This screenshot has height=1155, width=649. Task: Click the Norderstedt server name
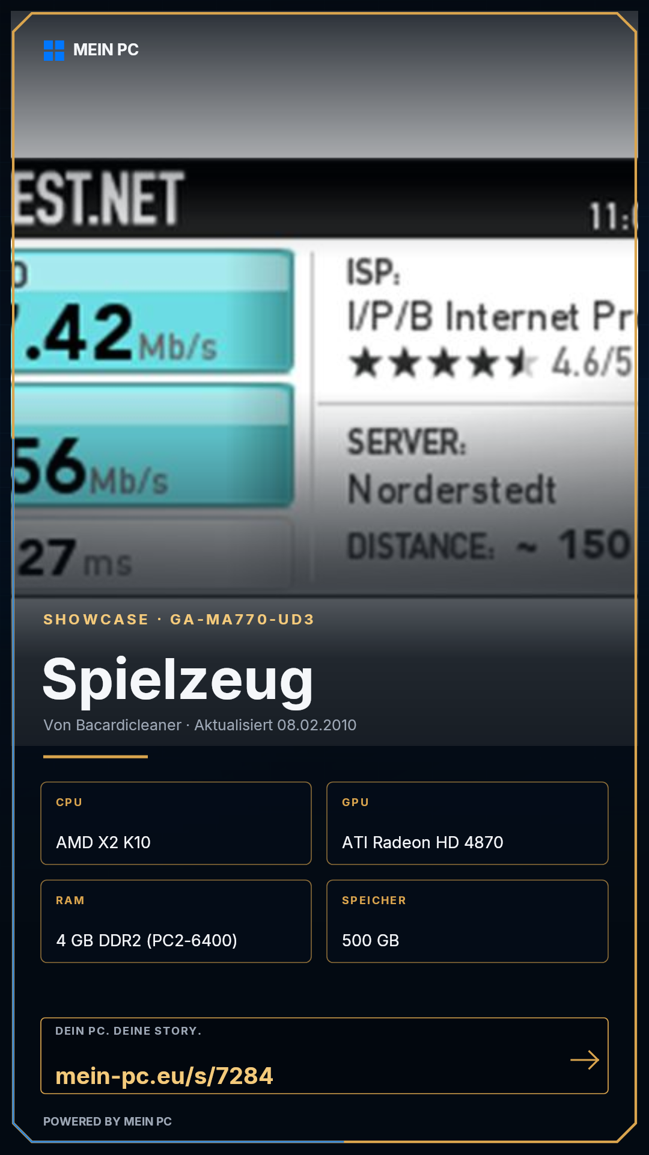pos(452,490)
